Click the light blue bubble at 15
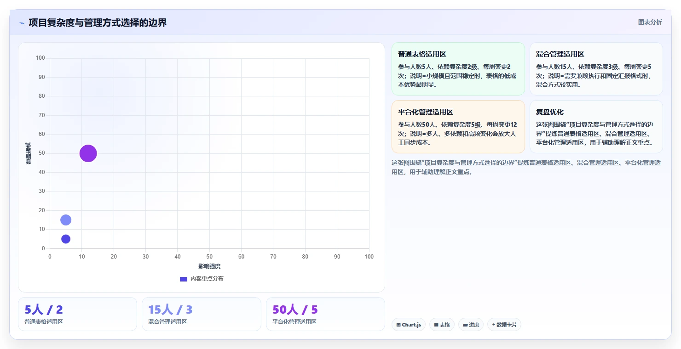 click(66, 220)
